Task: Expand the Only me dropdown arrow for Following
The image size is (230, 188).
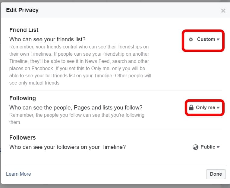Action: pyautogui.click(x=218, y=108)
